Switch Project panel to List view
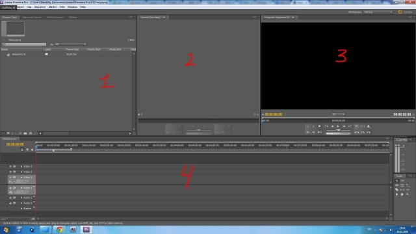The image size is (416, 234). pyautogui.click(x=3, y=133)
